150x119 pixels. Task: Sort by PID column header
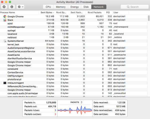click(x=108, y=12)
